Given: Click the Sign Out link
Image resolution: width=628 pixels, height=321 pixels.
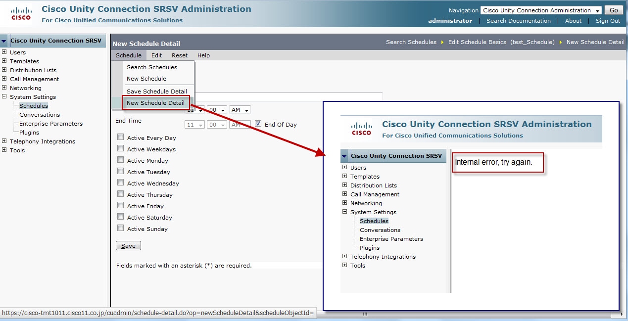Looking at the screenshot, I should pyautogui.click(x=608, y=21).
